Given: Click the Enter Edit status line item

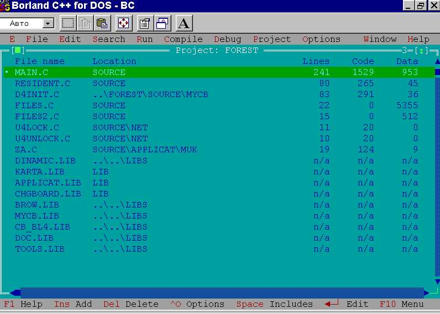Looking at the screenshot, I should [x=346, y=304].
